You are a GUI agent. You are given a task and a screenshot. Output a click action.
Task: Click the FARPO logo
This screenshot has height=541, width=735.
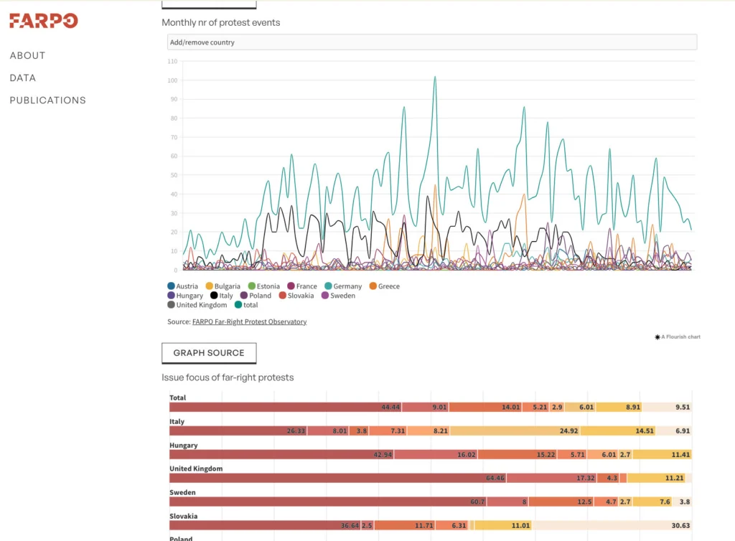(43, 21)
